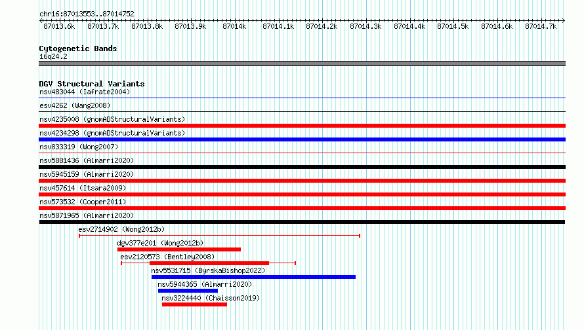Open the nsv573532 (Cooper2011) label
The image size is (584, 330).
83,202
